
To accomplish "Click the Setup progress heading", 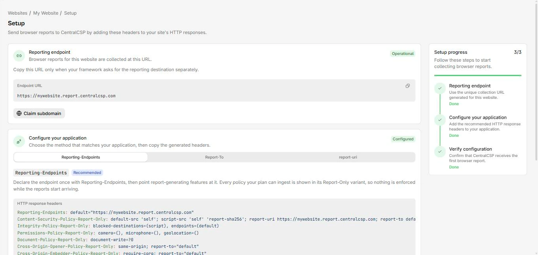I will coord(451,52).
